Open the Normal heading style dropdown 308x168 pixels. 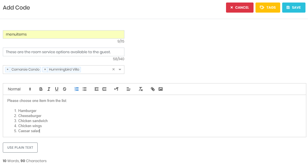click(19, 89)
